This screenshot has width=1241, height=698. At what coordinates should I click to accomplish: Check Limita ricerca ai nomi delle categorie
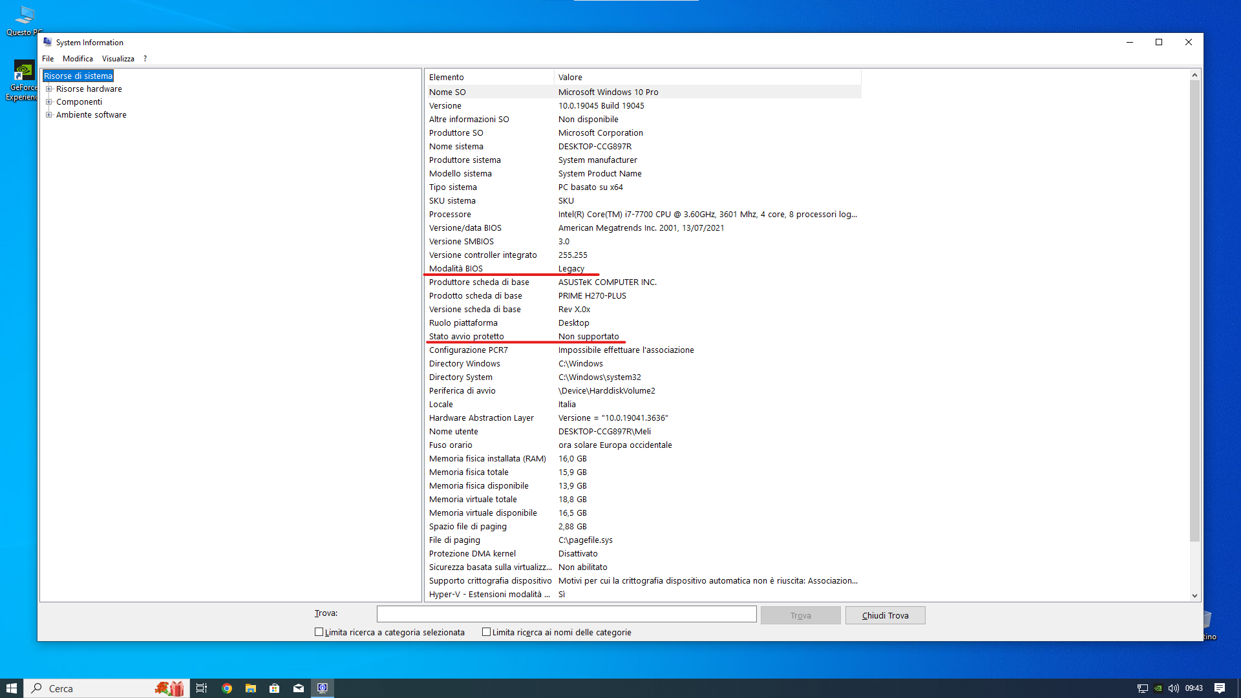(x=487, y=631)
